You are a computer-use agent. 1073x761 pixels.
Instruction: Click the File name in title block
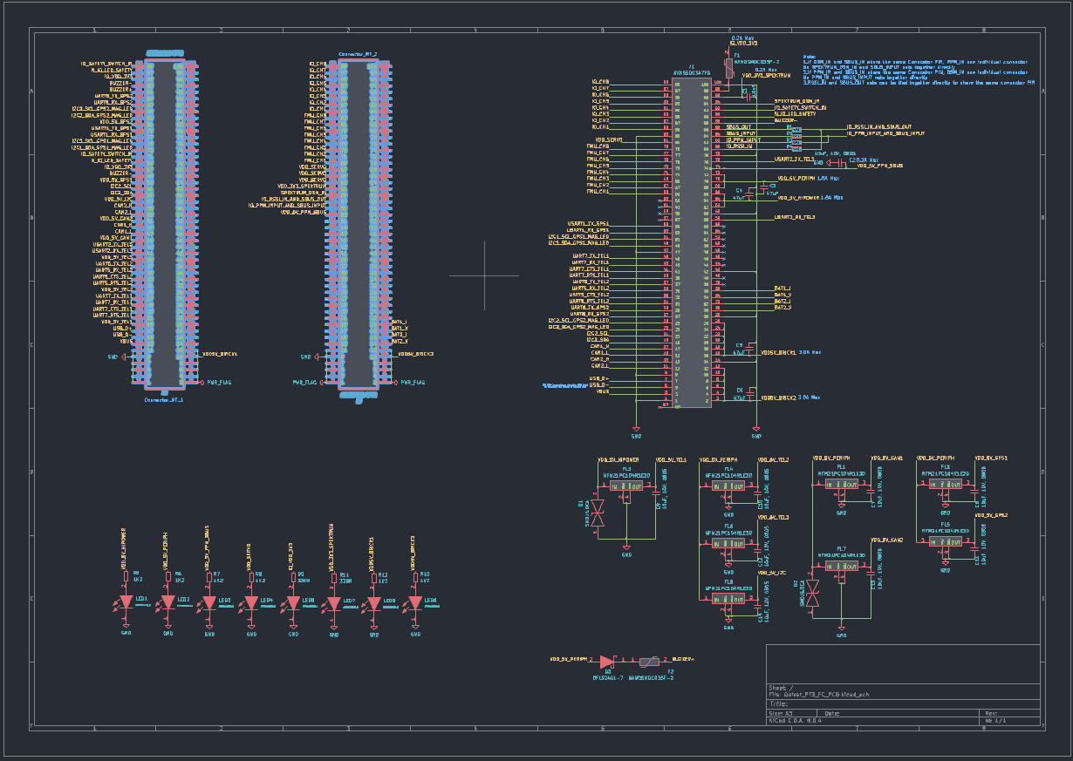[x=821, y=695]
